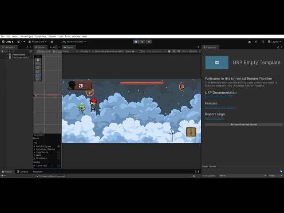Select the Rect tool in Scene toolbar
This screenshot has width=284, height=213.
click(38, 75)
